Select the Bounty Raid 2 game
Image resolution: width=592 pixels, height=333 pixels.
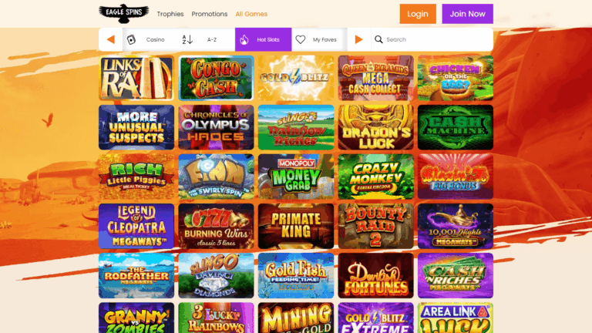[375, 226]
